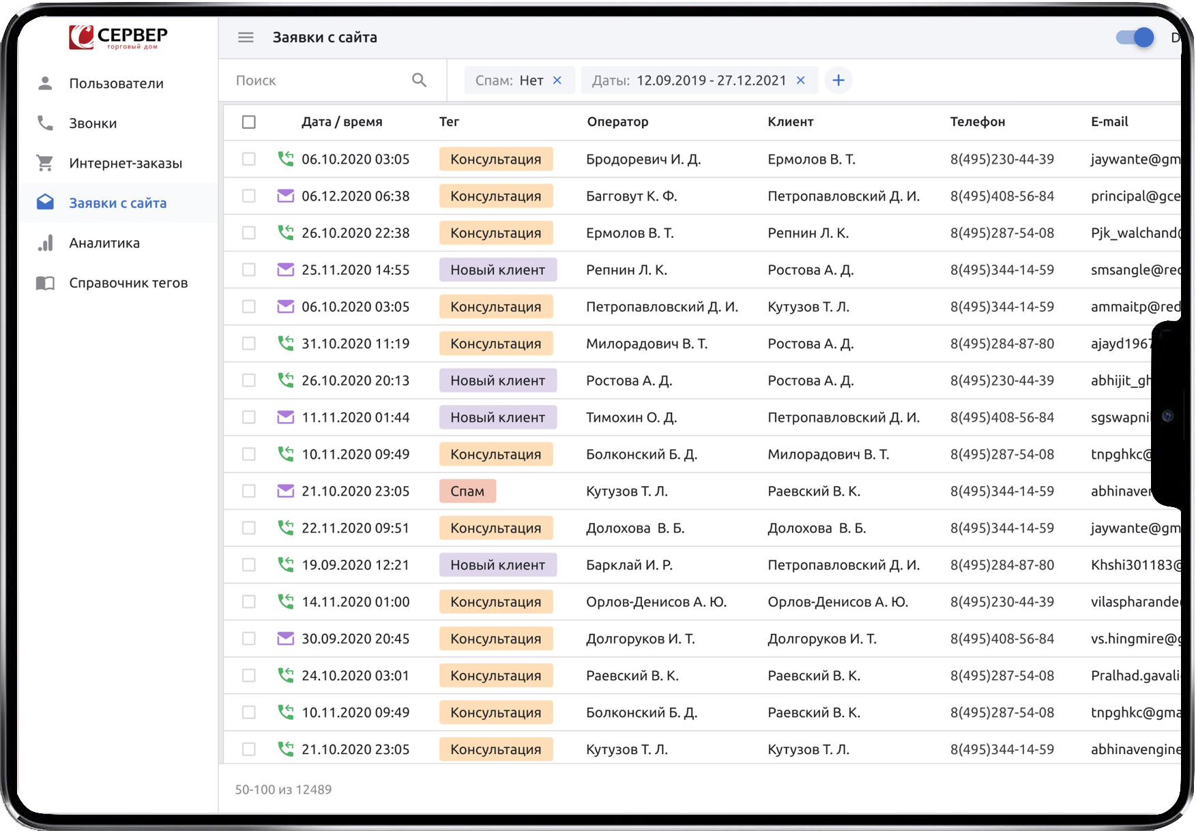Sort by Дата / время column header
Screen dimensions: 1196x831
pyautogui.click(x=342, y=122)
